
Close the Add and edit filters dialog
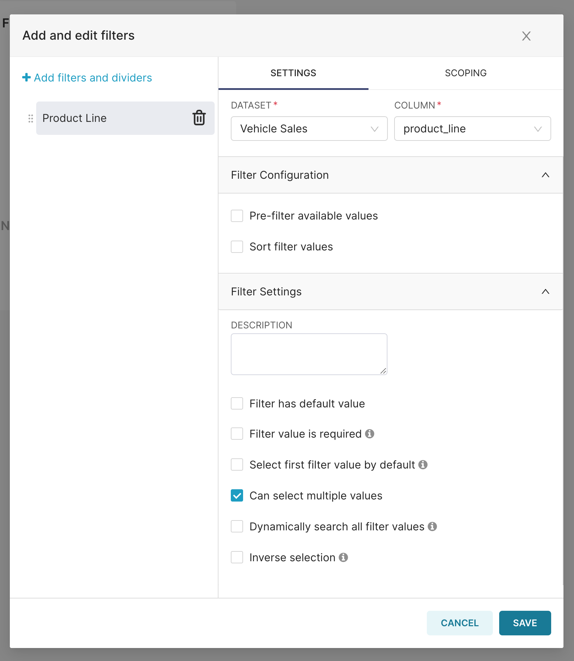(x=526, y=36)
